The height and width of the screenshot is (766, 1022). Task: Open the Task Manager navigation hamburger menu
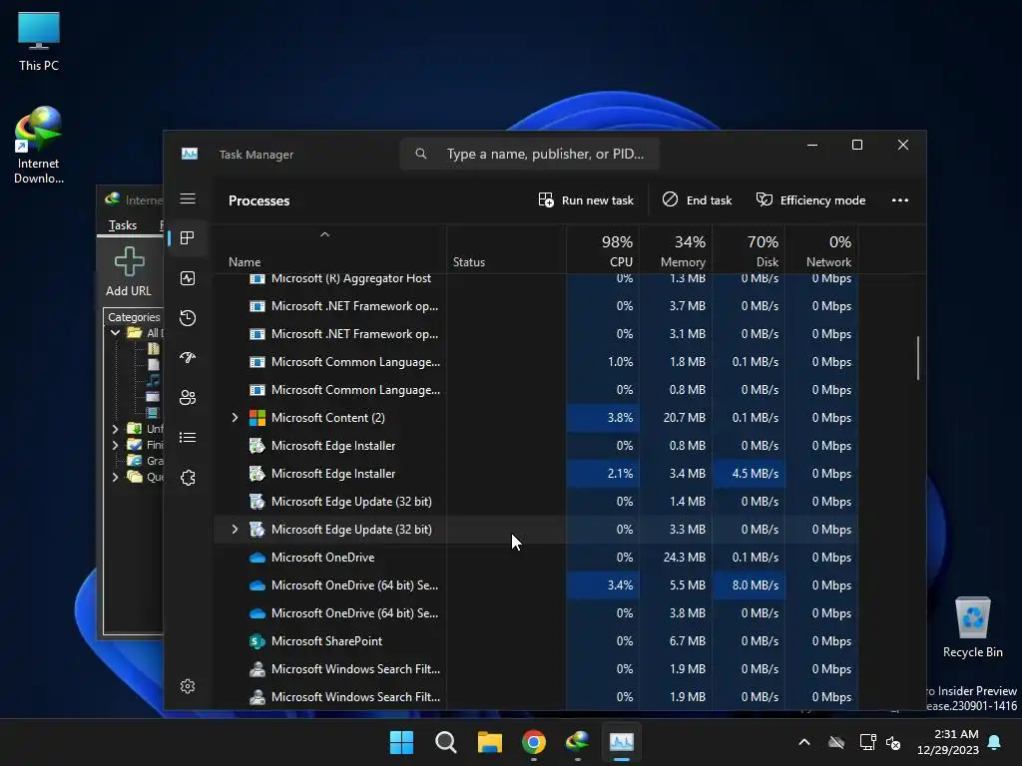(188, 198)
